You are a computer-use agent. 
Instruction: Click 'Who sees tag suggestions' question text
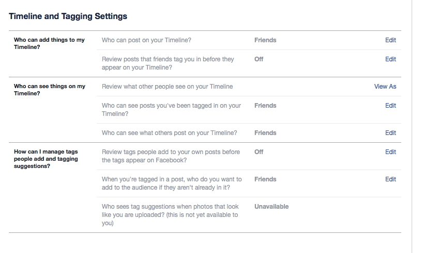click(170, 215)
